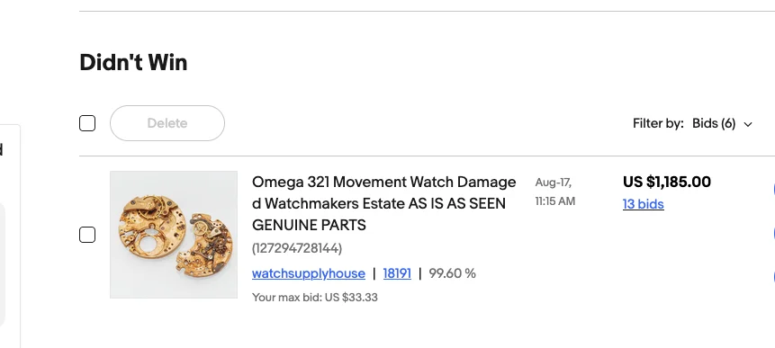This screenshot has height=348, width=775.
Task: Click the 11:15 AM end time
Action: (x=555, y=201)
